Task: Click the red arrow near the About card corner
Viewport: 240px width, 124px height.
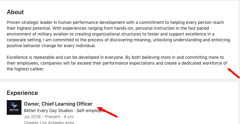Action: coord(233,73)
